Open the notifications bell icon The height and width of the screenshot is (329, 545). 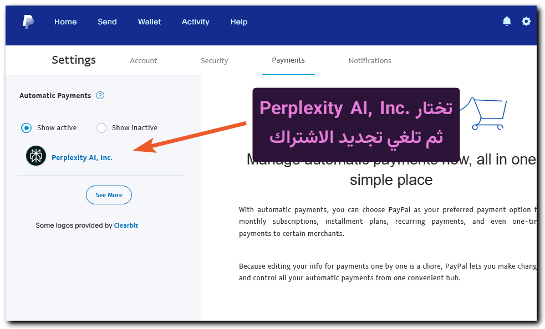coord(507,22)
